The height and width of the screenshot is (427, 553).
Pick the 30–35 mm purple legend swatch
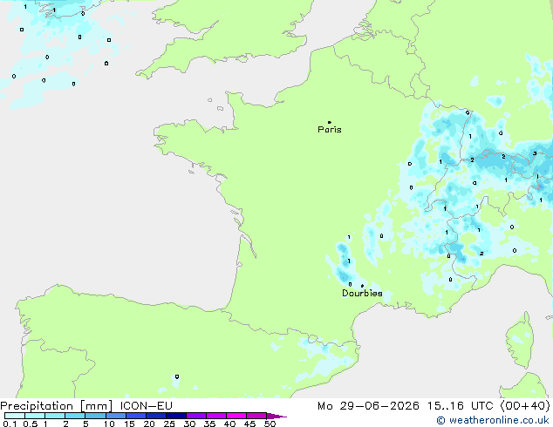click(196, 416)
